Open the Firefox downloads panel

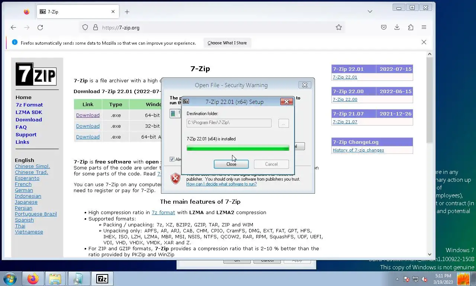[x=397, y=27]
